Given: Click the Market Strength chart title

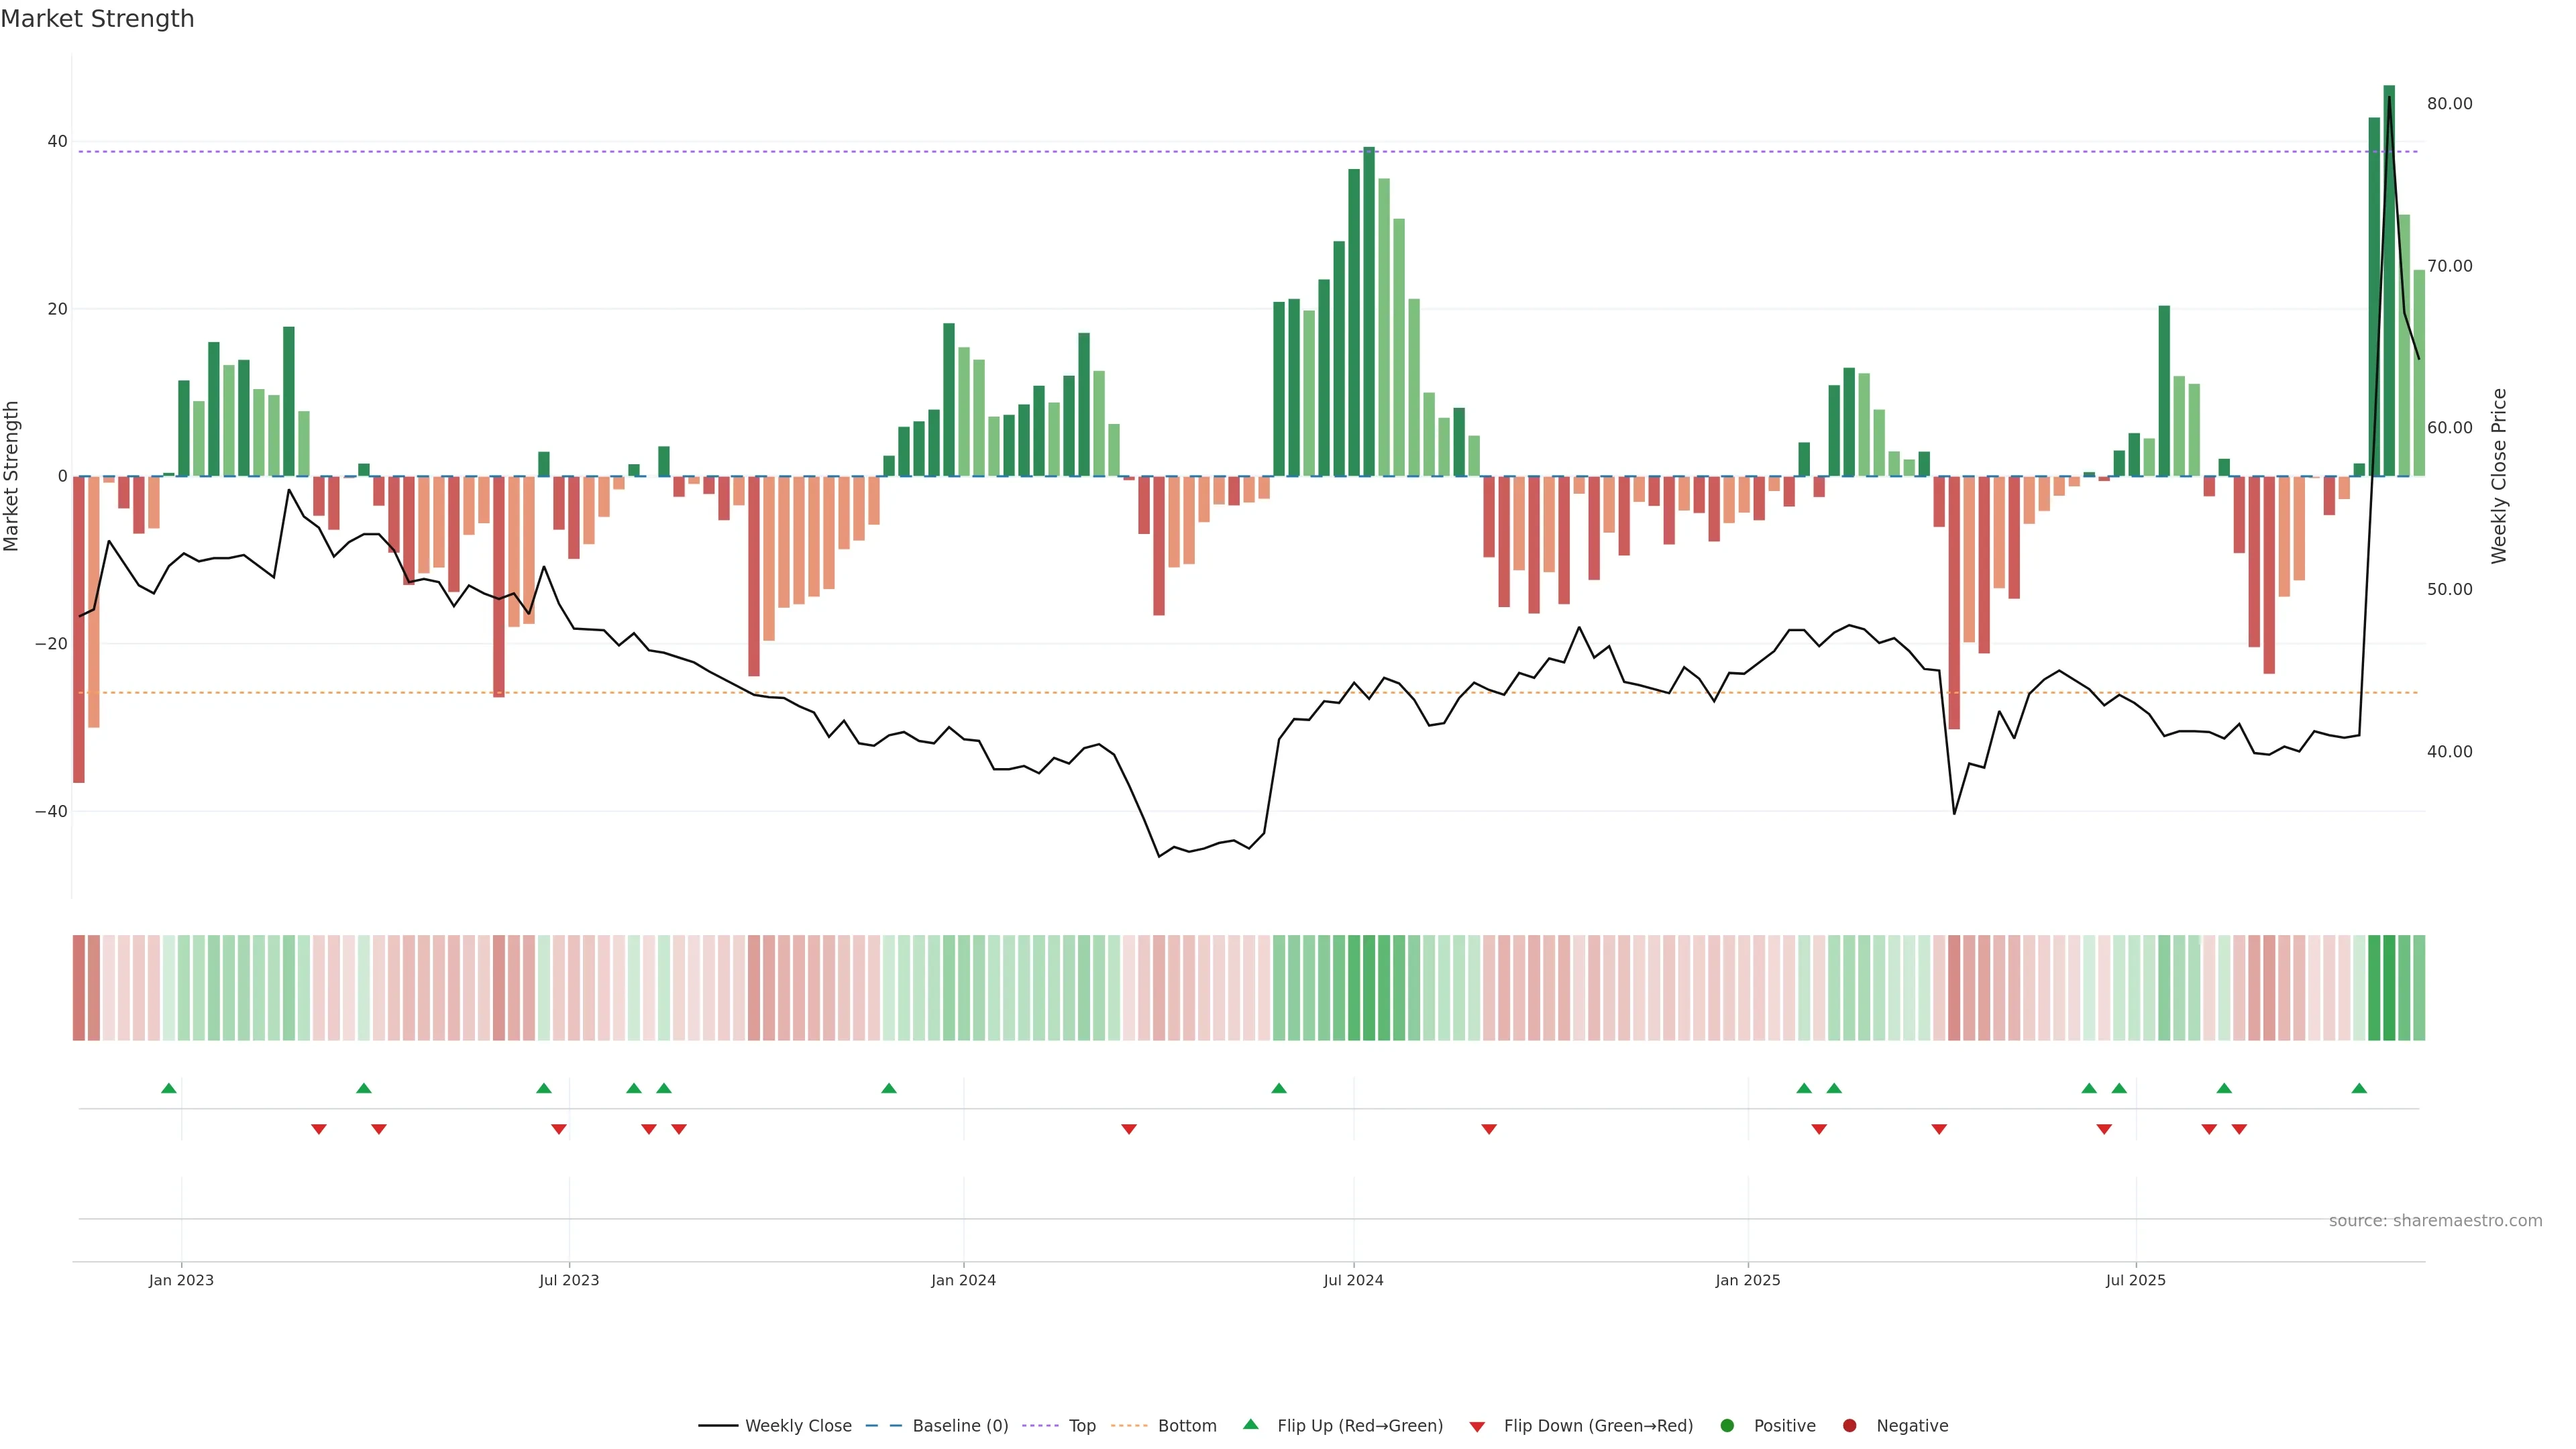Looking at the screenshot, I should point(97,19).
